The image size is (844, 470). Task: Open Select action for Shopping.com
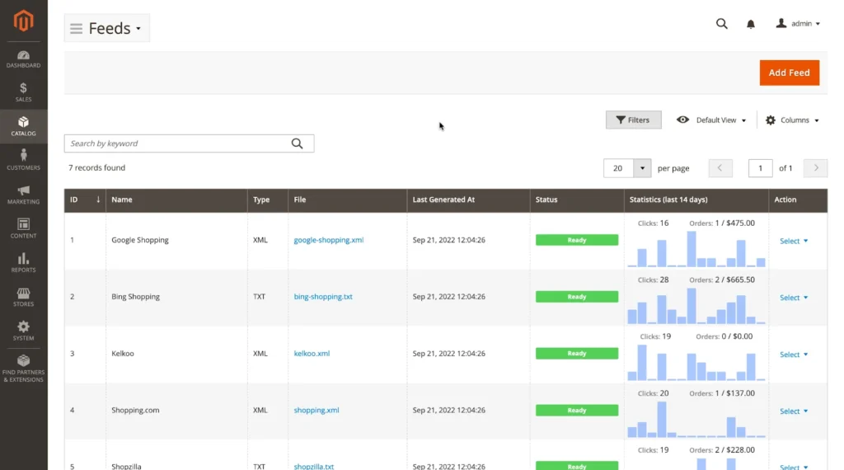pos(794,411)
